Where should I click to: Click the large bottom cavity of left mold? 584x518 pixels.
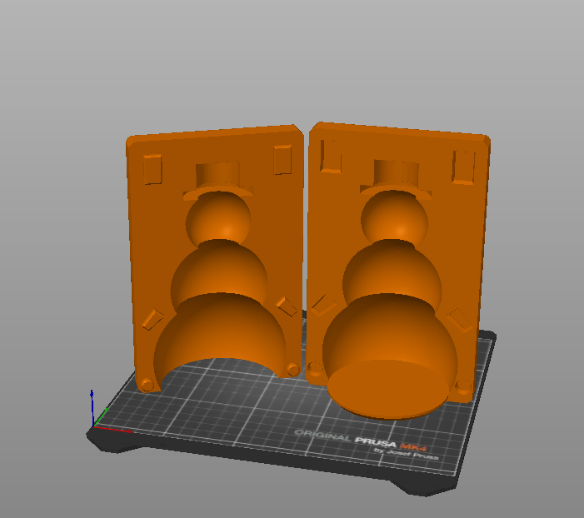click(221, 329)
